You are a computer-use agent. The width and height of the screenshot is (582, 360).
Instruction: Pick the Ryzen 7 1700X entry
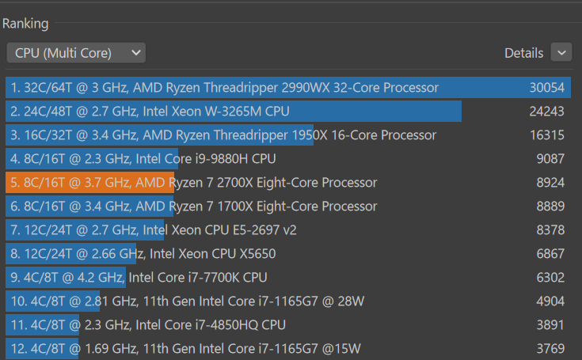click(x=288, y=207)
